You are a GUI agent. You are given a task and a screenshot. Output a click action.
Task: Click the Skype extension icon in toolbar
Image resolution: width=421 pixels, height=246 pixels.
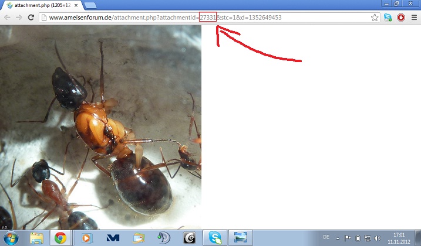388,18
